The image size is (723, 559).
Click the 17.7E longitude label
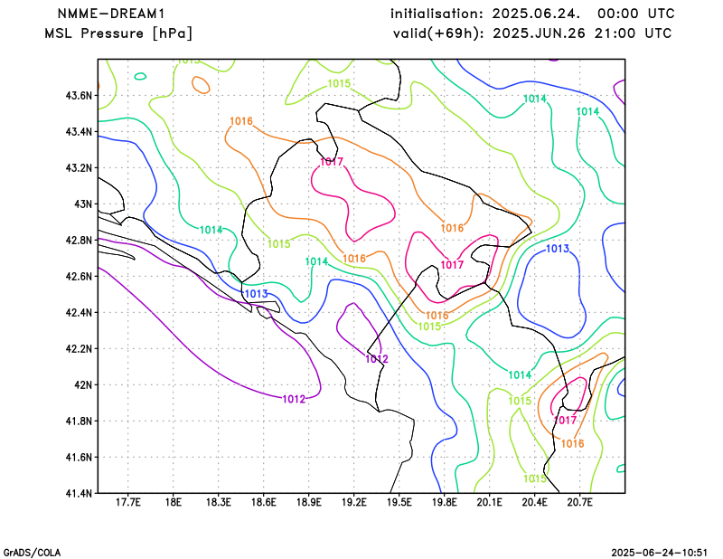click(x=127, y=503)
